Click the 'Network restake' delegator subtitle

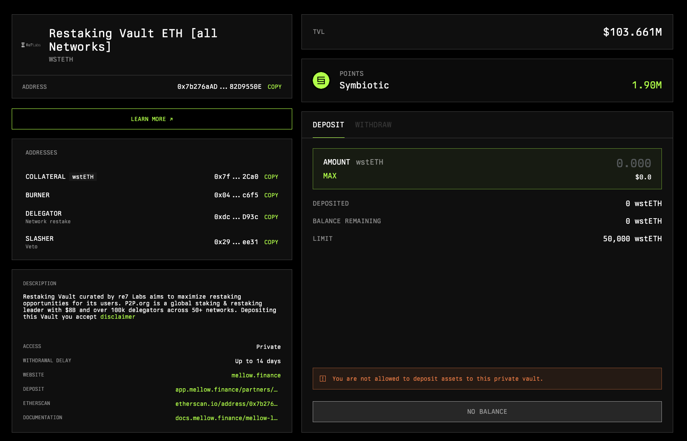pyautogui.click(x=48, y=222)
